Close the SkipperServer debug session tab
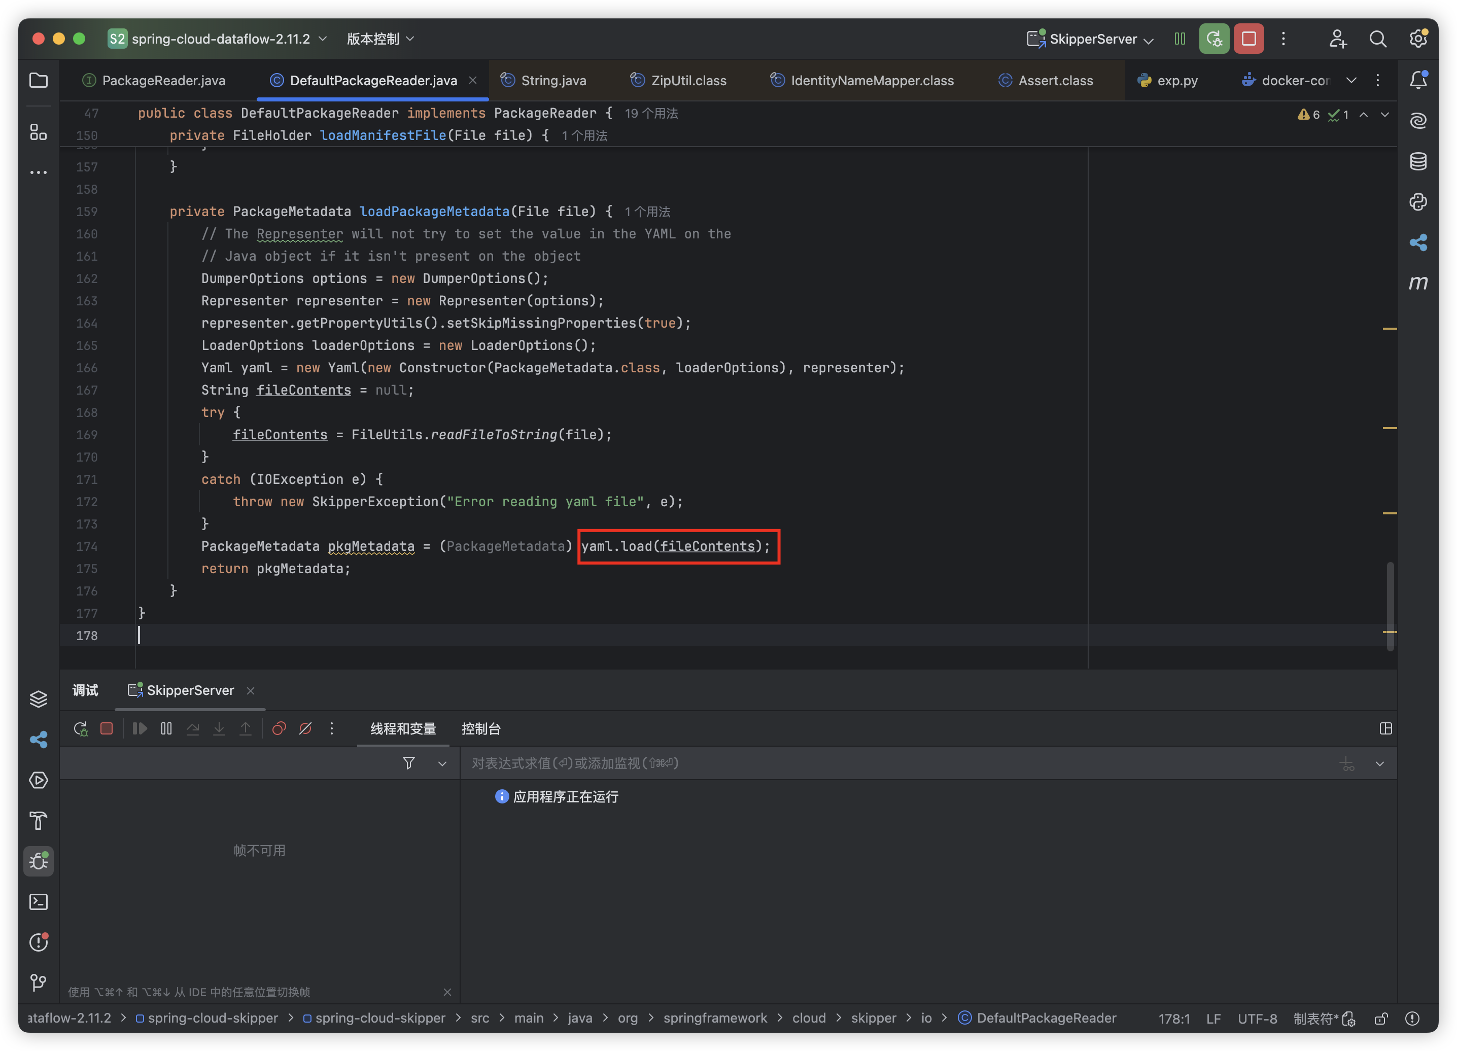 click(251, 690)
